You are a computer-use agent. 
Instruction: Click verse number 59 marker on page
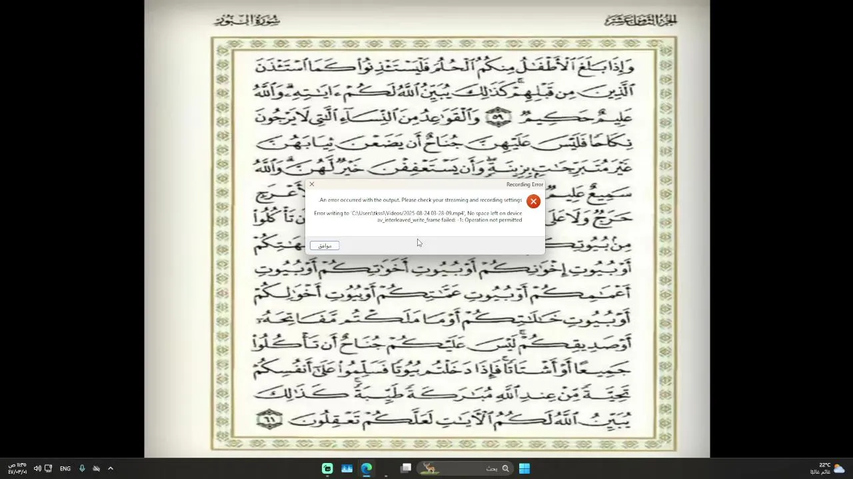tap(497, 118)
